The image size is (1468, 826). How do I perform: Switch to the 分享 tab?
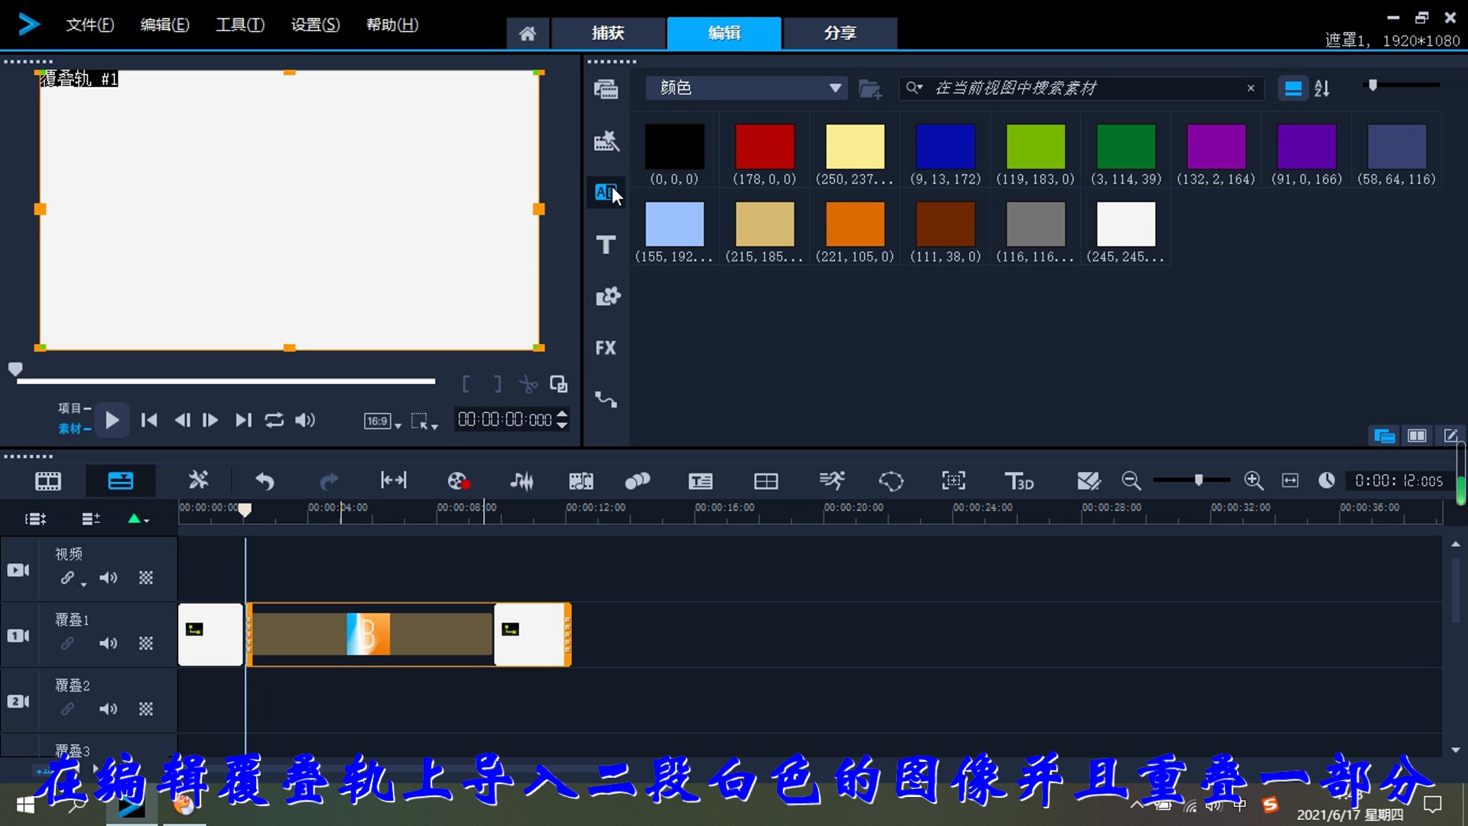[x=840, y=33]
